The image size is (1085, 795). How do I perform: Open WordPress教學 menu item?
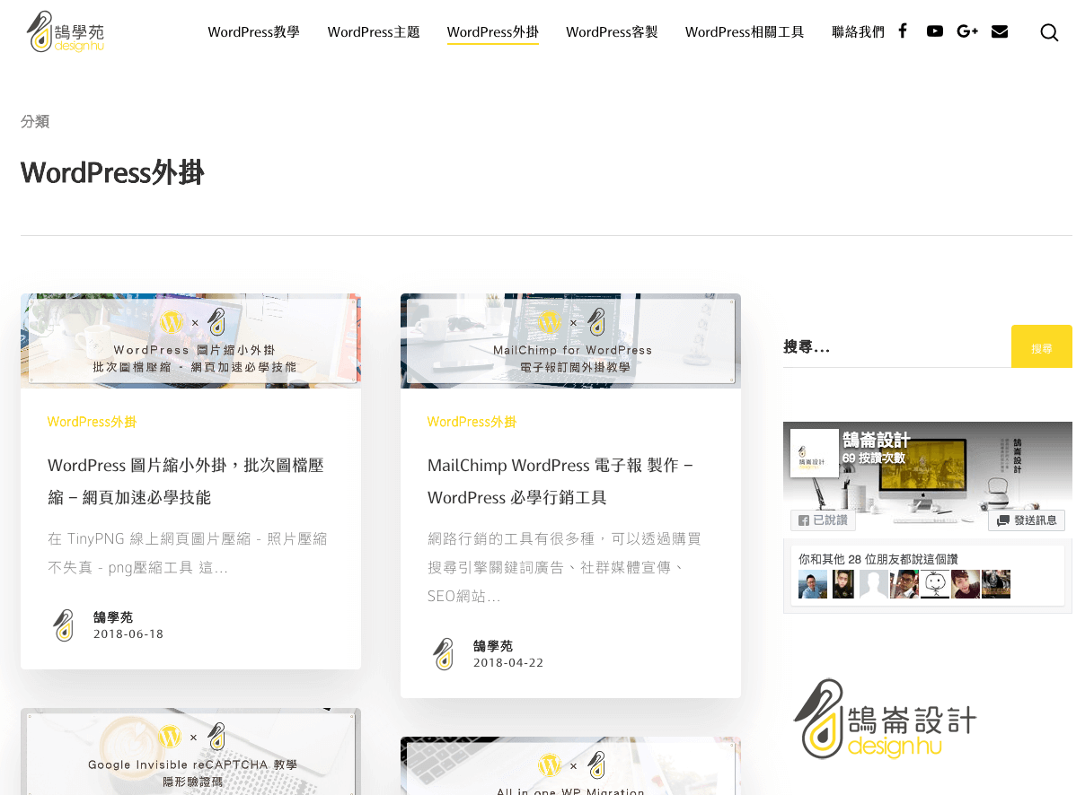pos(253,32)
